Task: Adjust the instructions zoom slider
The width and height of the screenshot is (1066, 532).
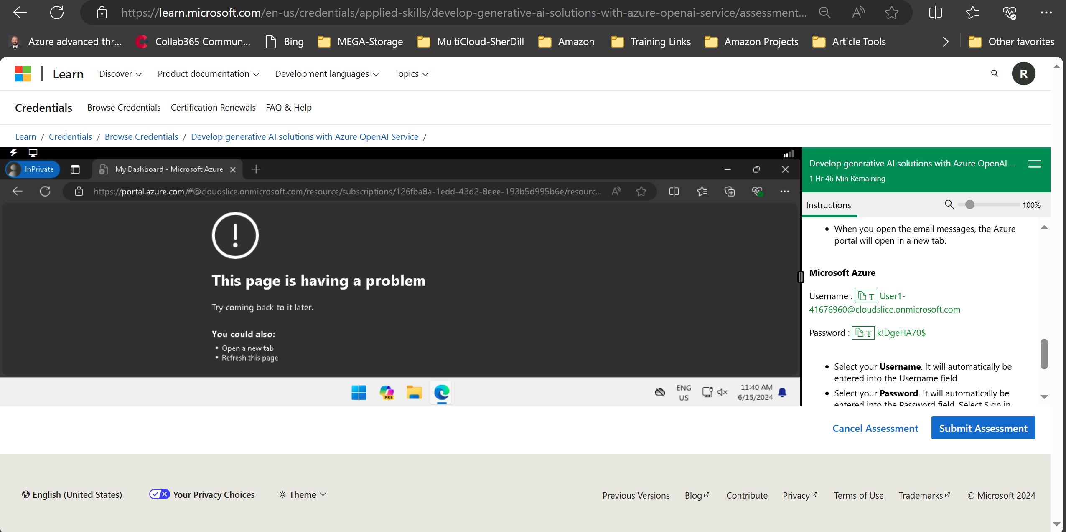Action: pyautogui.click(x=970, y=204)
